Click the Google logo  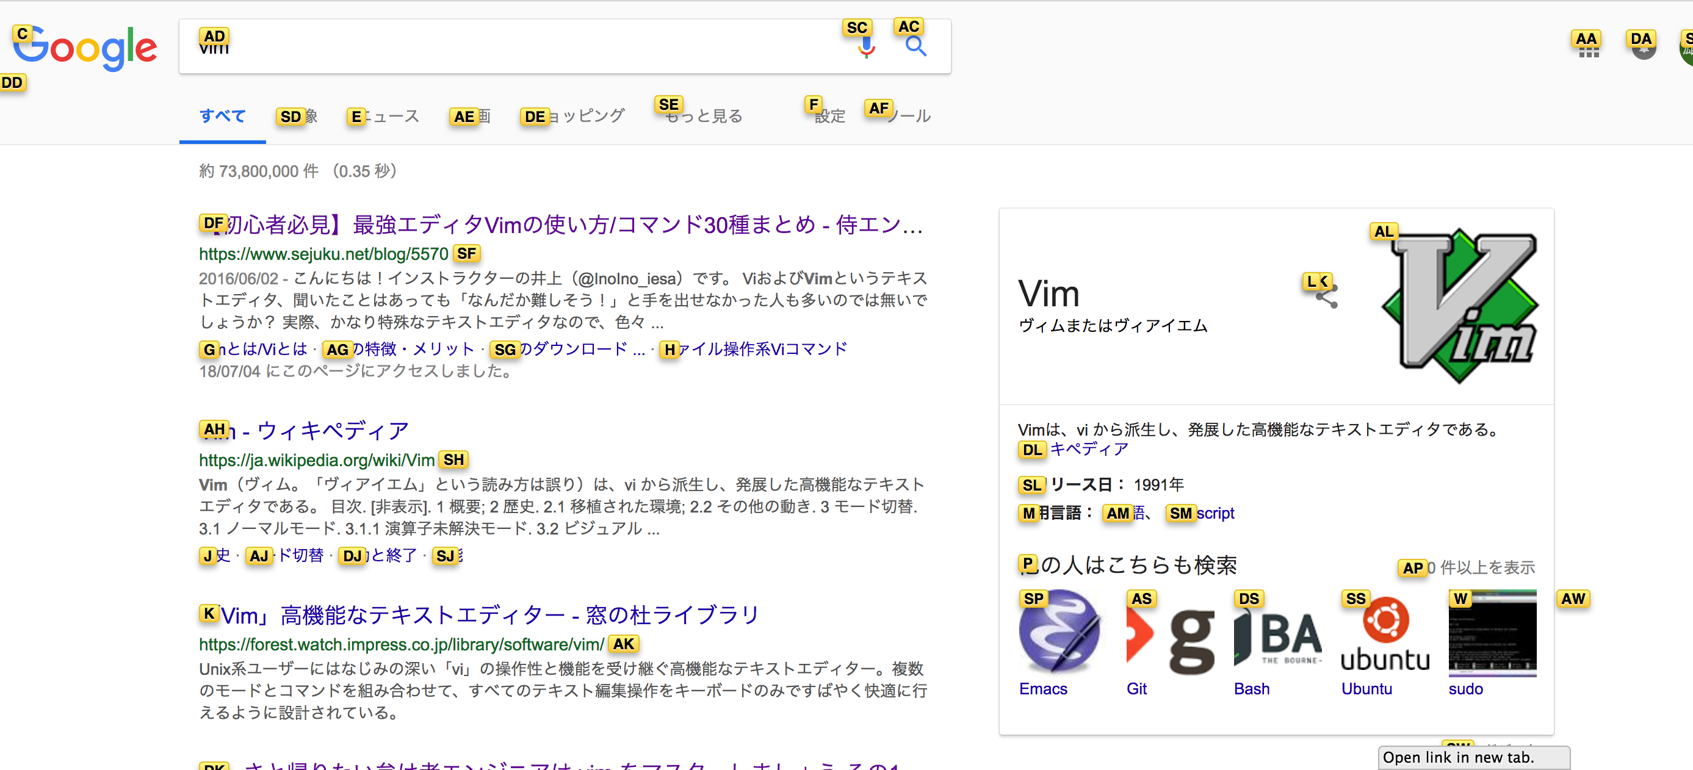tap(85, 48)
